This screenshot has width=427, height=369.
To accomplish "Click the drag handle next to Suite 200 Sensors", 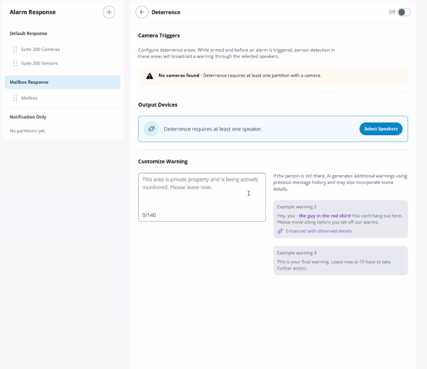I will pos(15,63).
